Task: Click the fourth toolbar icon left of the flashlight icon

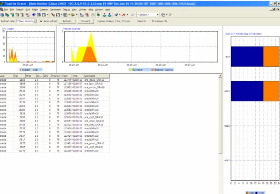Action: pos(17,15)
